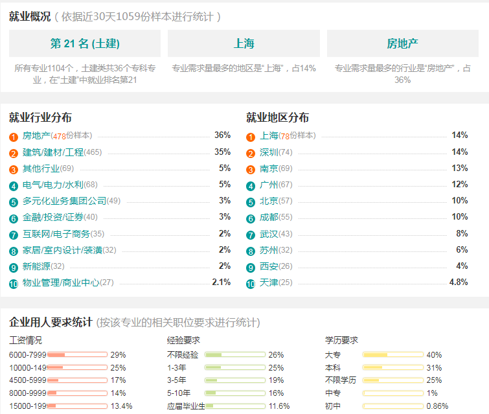Open the 家居/室内设计/装潢 link

tap(62, 250)
